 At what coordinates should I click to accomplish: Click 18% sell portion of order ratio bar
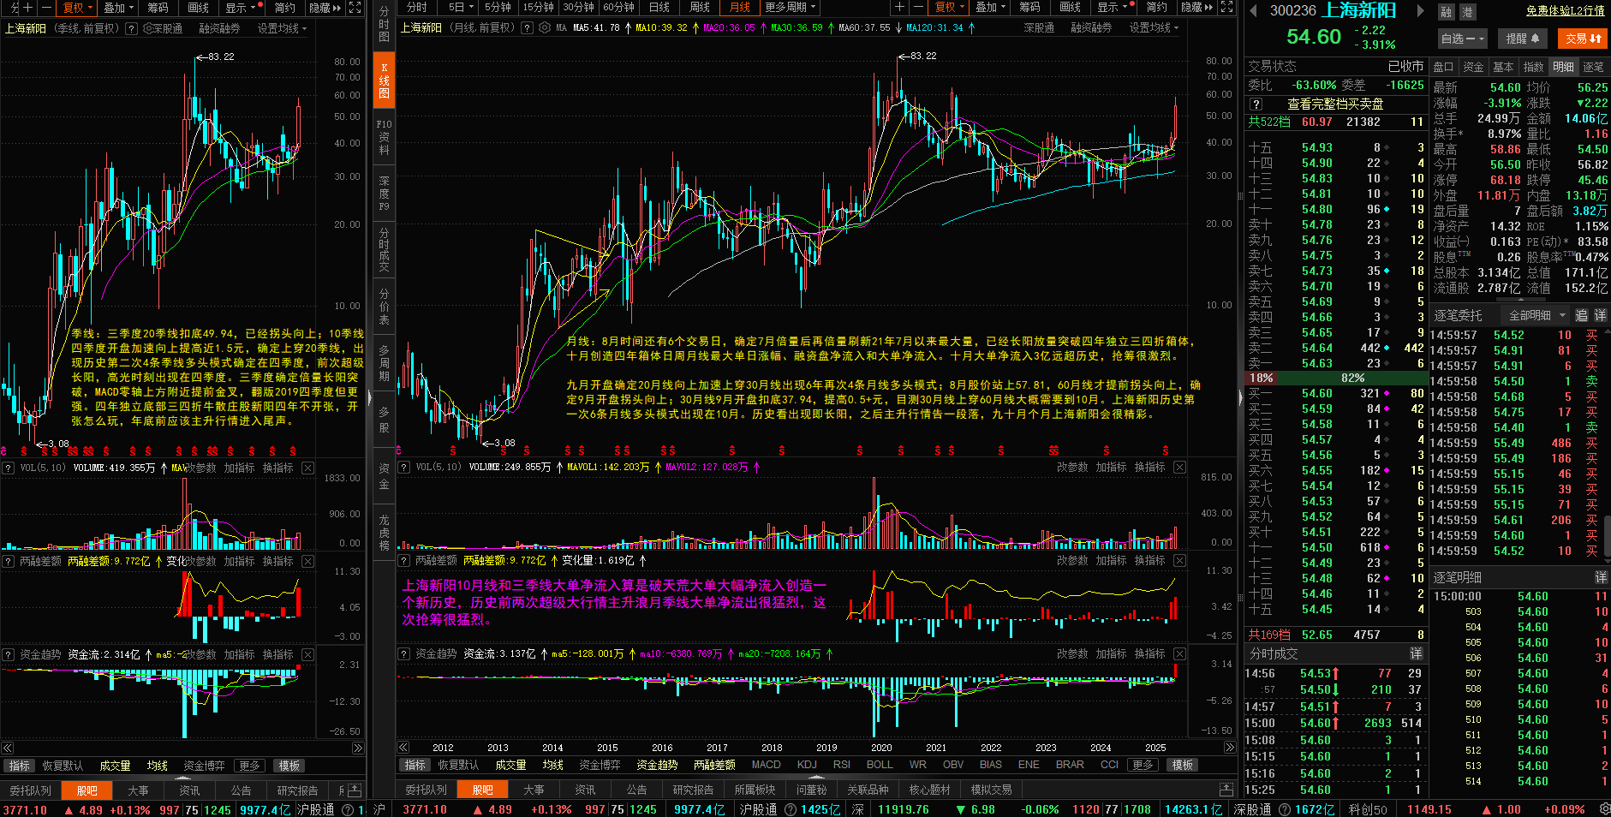pos(1262,378)
